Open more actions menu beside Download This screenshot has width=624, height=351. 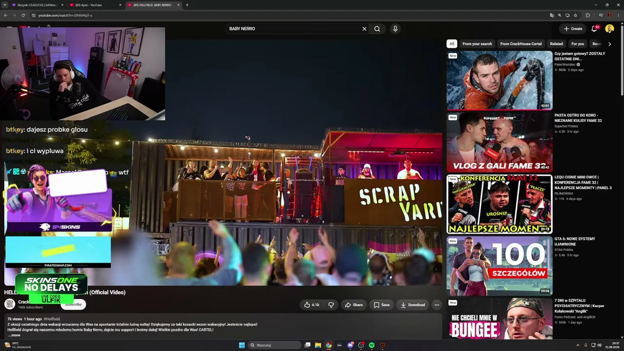[437, 305]
